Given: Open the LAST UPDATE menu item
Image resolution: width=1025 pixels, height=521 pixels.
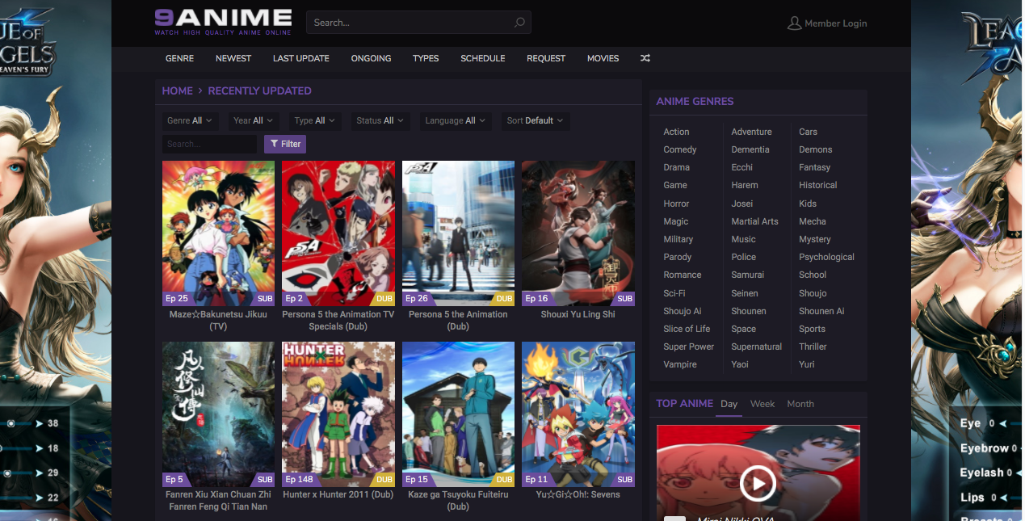Looking at the screenshot, I should click(x=300, y=58).
